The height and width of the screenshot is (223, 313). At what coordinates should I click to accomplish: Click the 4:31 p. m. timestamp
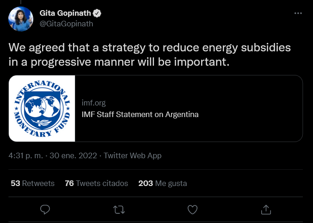click(x=26, y=155)
